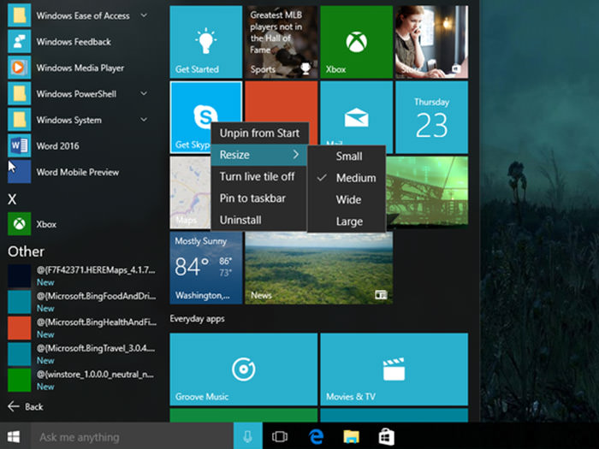Click the Get Started lightbulb tile
Image resolution: width=599 pixels, height=449 pixels.
point(205,43)
